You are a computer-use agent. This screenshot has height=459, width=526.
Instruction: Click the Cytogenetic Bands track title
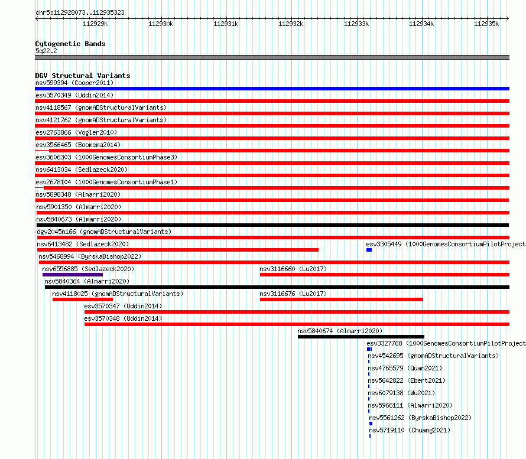[x=70, y=44]
